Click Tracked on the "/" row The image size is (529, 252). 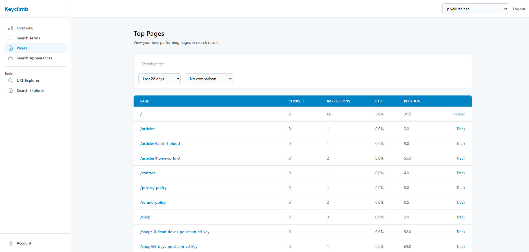[x=459, y=114]
